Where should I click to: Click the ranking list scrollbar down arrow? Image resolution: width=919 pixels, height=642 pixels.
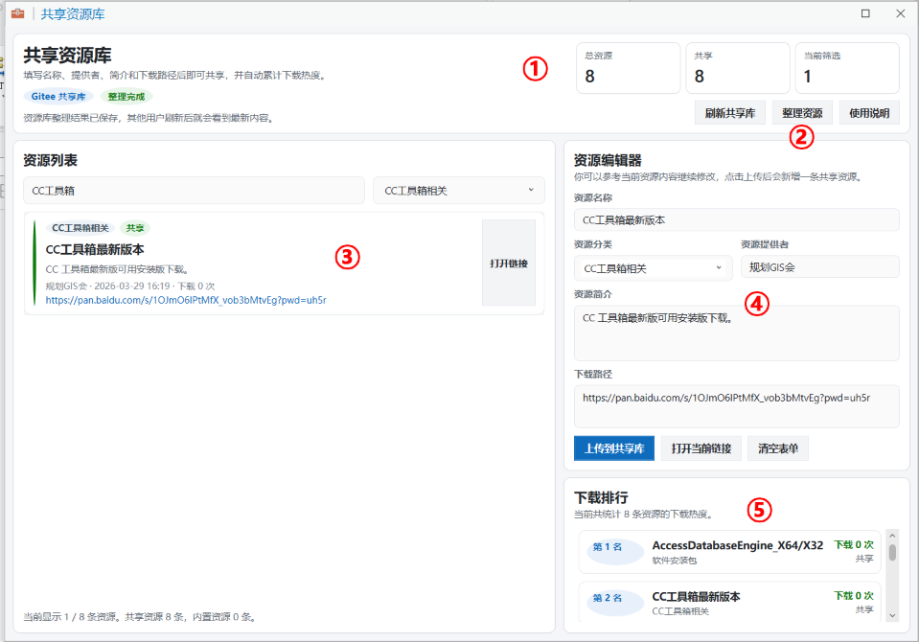(x=892, y=615)
